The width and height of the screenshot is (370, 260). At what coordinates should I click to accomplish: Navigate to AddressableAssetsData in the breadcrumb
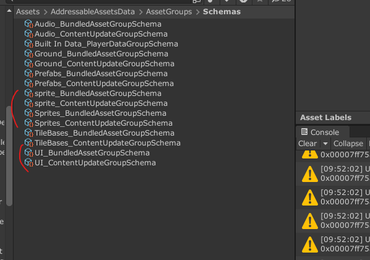coord(93,12)
